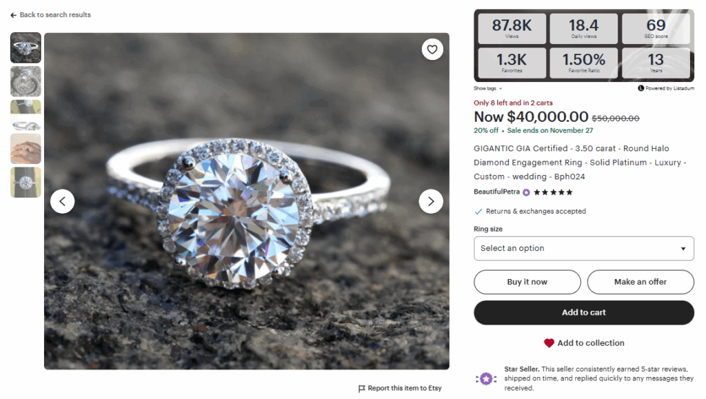Open the Ring size dropdown
Image resolution: width=706 pixels, height=399 pixels.
[583, 248]
